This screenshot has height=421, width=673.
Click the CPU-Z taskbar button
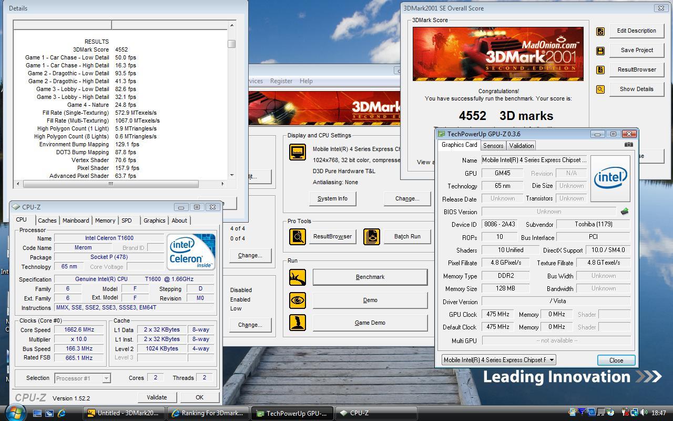[x=376, y=413]
